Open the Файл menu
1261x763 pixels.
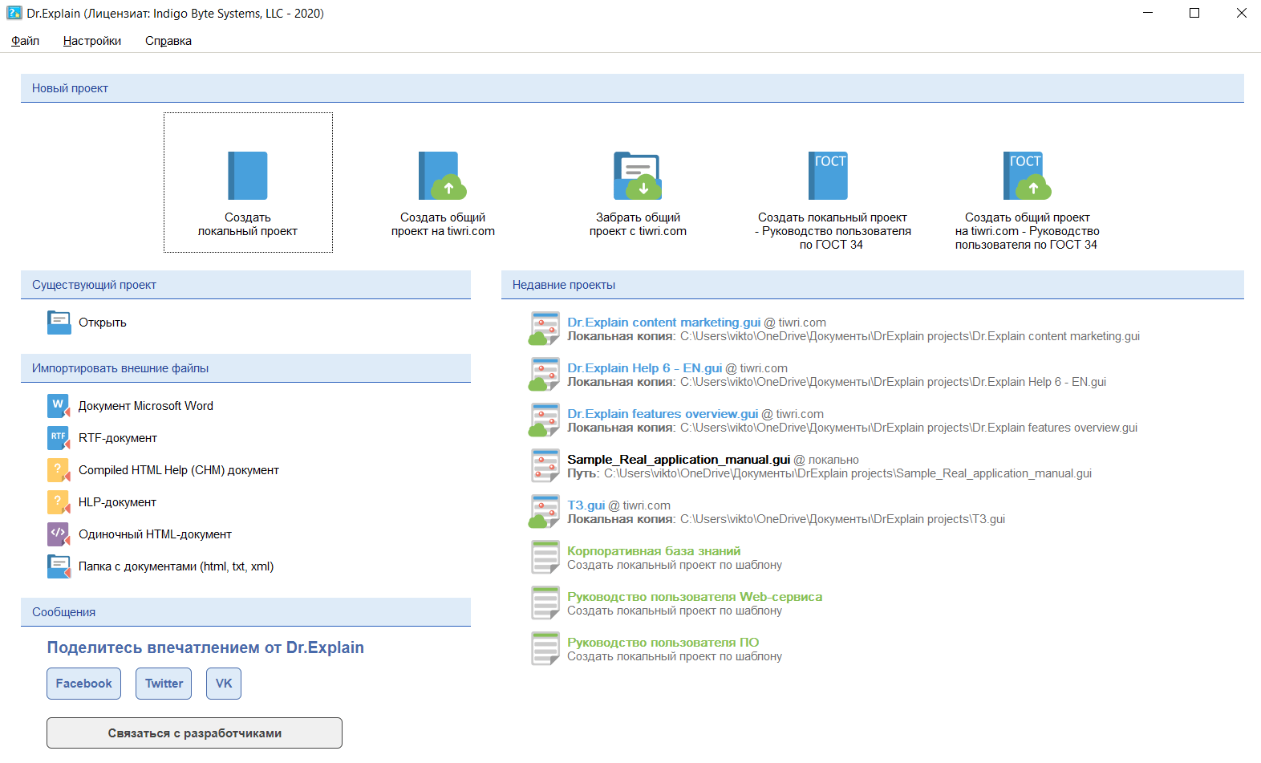(26, 41)
